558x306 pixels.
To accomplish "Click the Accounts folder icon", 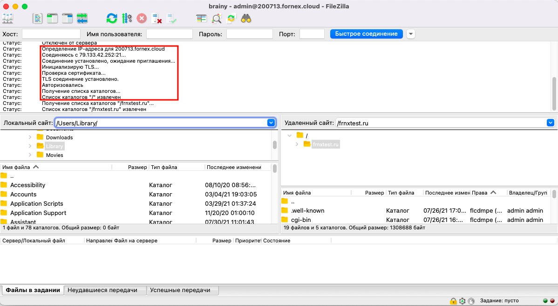I will tap(4, 194).
